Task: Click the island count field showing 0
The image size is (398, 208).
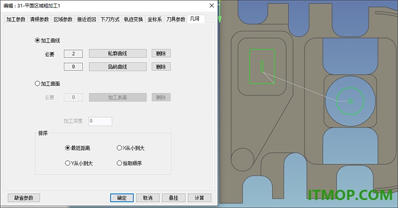Action: point(73,66)
